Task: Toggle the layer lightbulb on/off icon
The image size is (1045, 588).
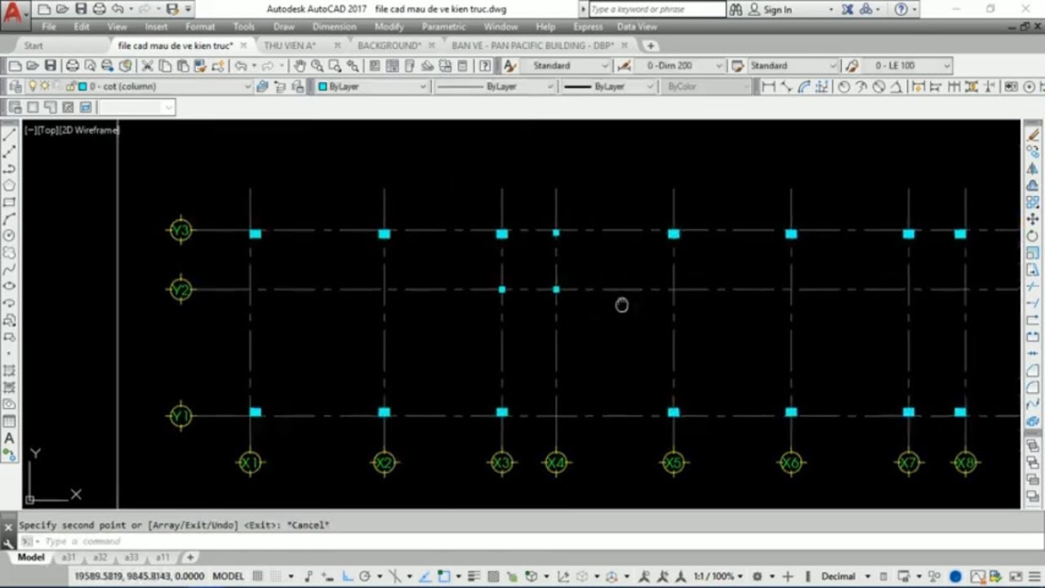Action: (33, 87)
